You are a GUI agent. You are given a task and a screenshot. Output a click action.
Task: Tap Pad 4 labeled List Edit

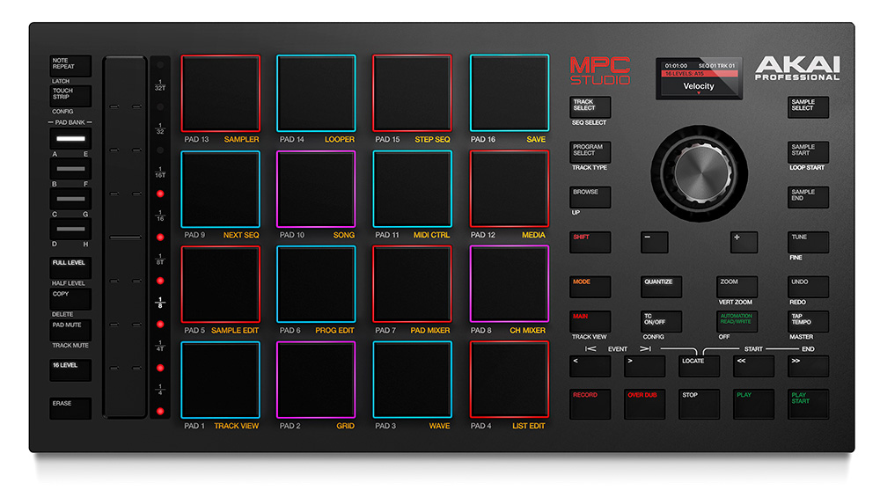coord(509,380)
